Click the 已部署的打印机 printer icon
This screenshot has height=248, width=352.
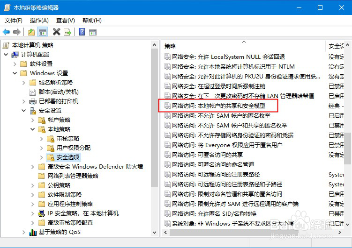33,101
